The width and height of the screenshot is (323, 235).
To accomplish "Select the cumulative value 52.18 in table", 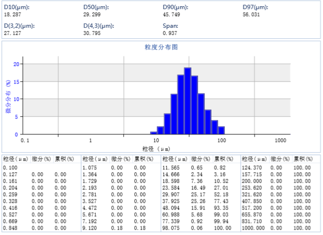I will [x=220, y=194].
